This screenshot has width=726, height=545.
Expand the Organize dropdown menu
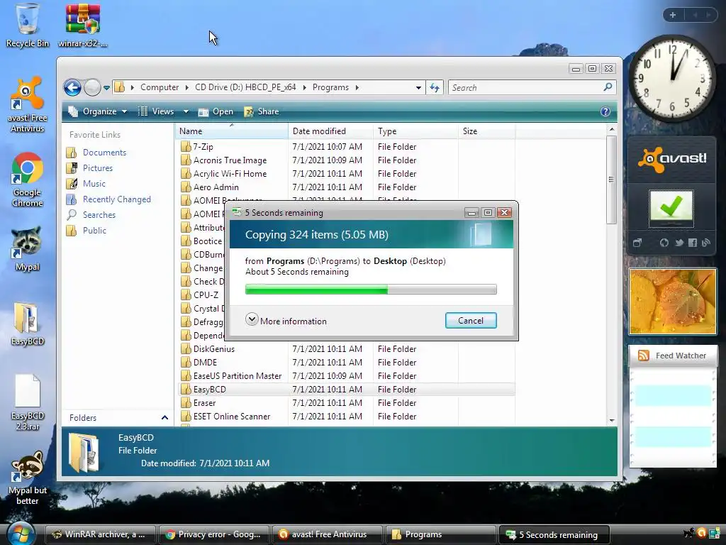tap(124, 111)
